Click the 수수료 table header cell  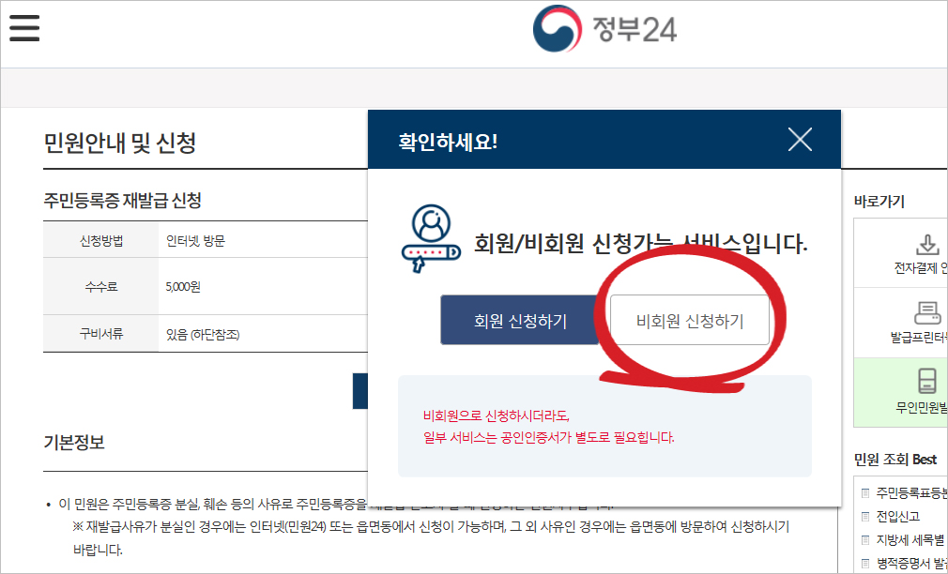101,286
